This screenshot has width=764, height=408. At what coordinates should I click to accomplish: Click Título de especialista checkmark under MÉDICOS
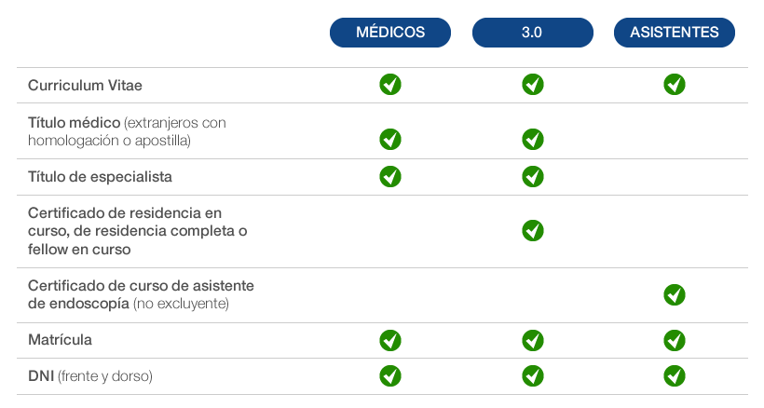[x=390, y=176]
